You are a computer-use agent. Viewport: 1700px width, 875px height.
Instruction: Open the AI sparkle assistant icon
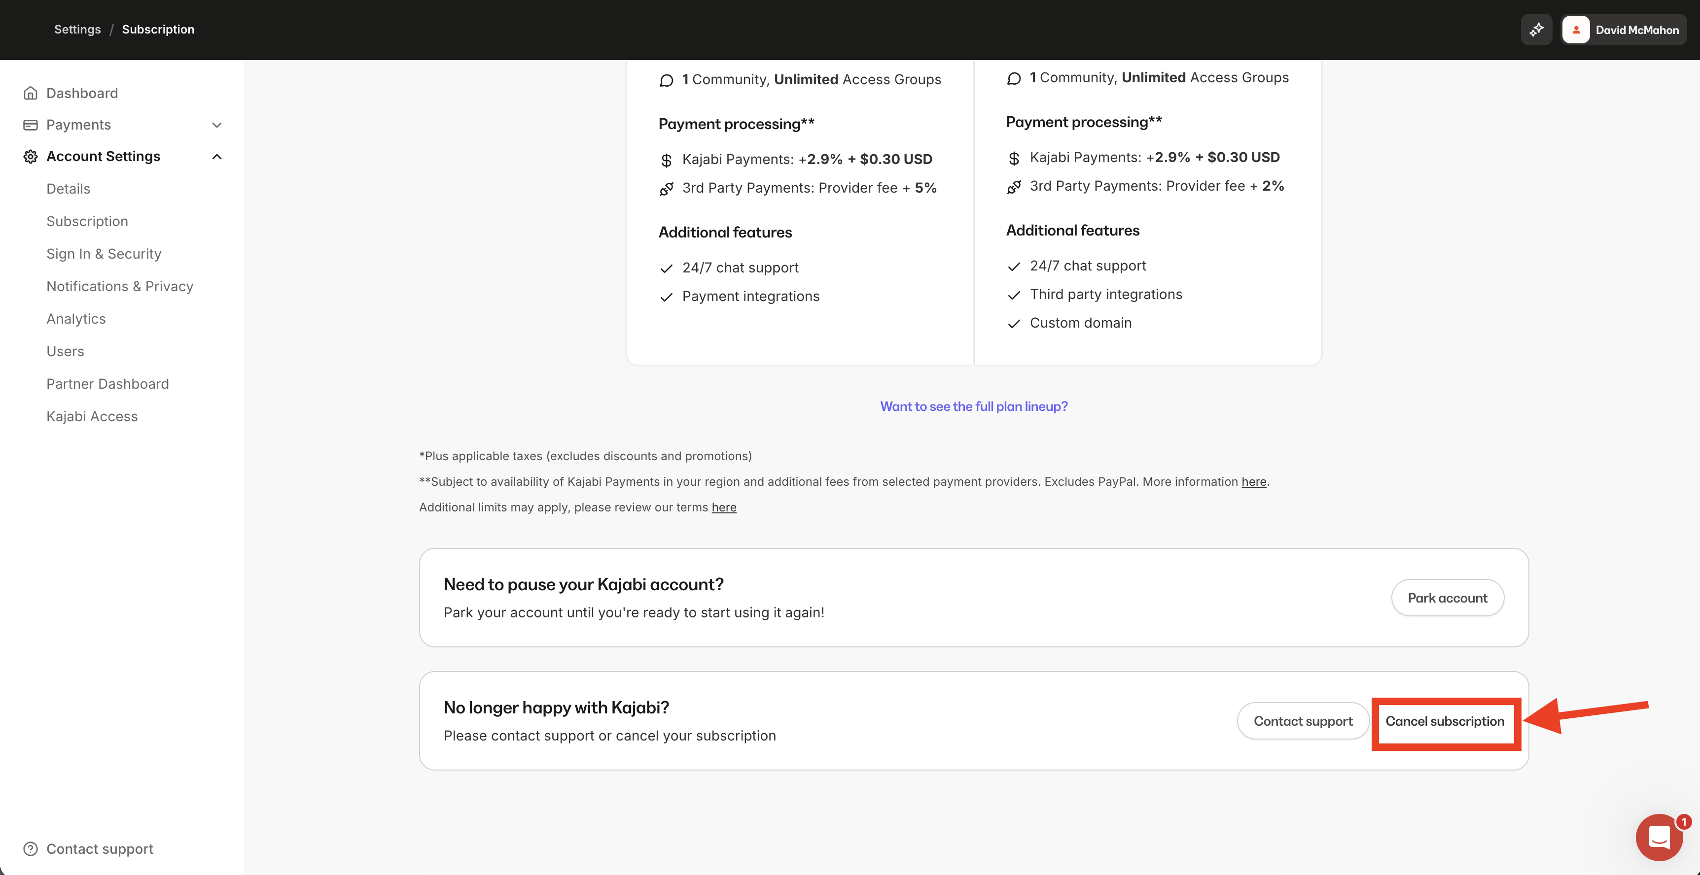[x=1536, y=30]
